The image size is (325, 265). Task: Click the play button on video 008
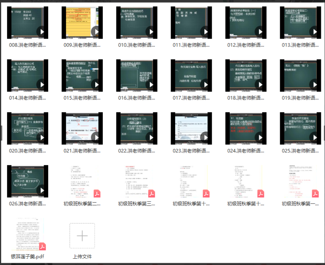coord(41,32)
